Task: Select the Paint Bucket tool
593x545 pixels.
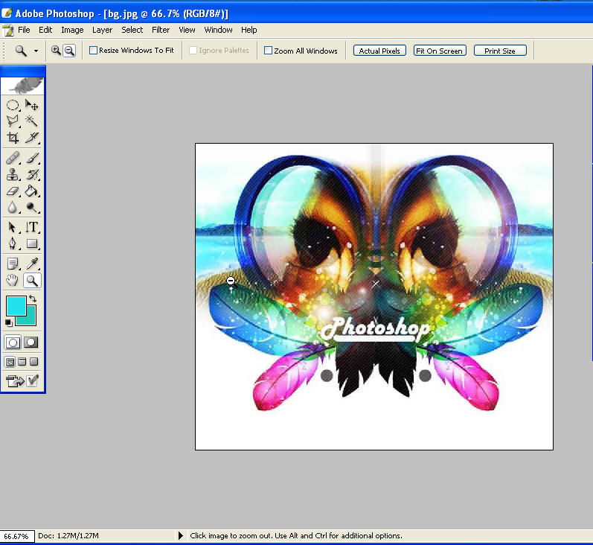Action: point(32,191)
